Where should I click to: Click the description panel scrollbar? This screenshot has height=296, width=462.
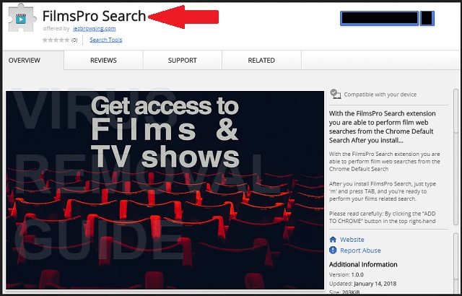pyautogui.click(x=456, y=157)
